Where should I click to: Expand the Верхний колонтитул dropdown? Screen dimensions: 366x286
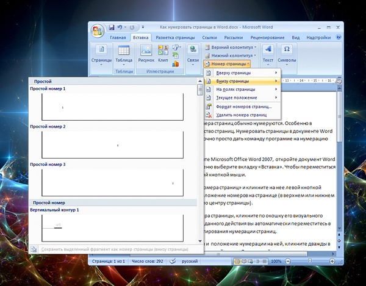point(232,47)
